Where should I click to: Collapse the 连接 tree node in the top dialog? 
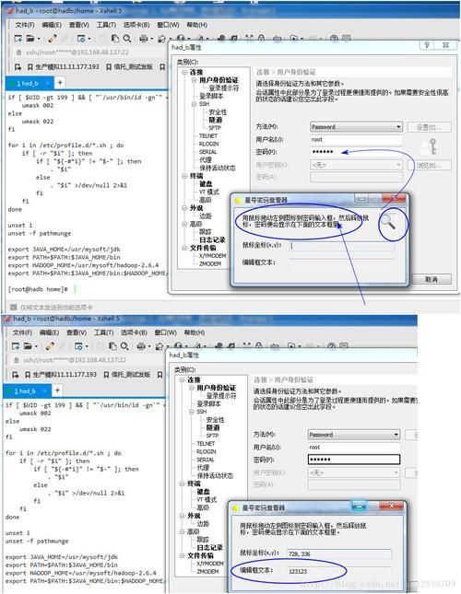tap(184, 72)
